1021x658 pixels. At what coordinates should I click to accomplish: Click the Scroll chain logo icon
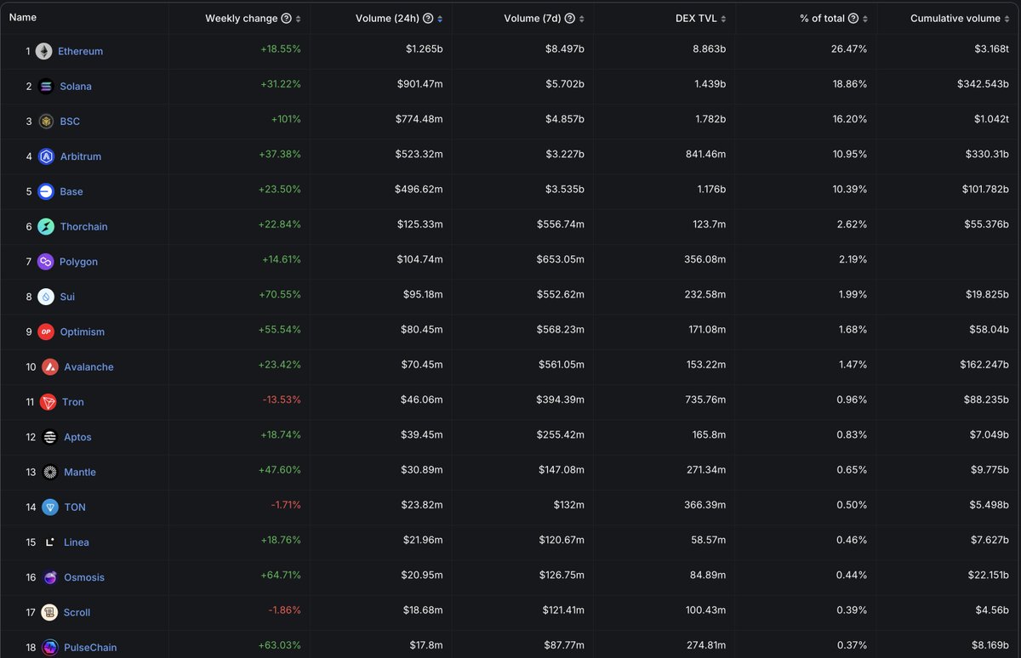[49, 612]
